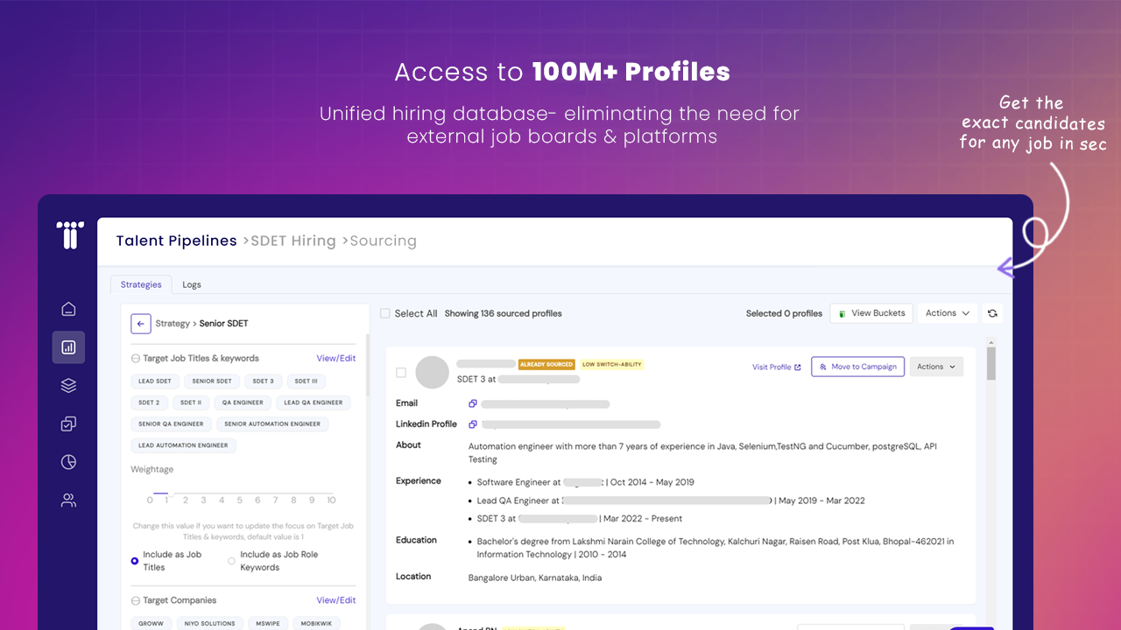This screenshot has width=1121, height=630.
Task: Collapse the Target Job Titles & keywords section
Action: click(x=136, y=359)
